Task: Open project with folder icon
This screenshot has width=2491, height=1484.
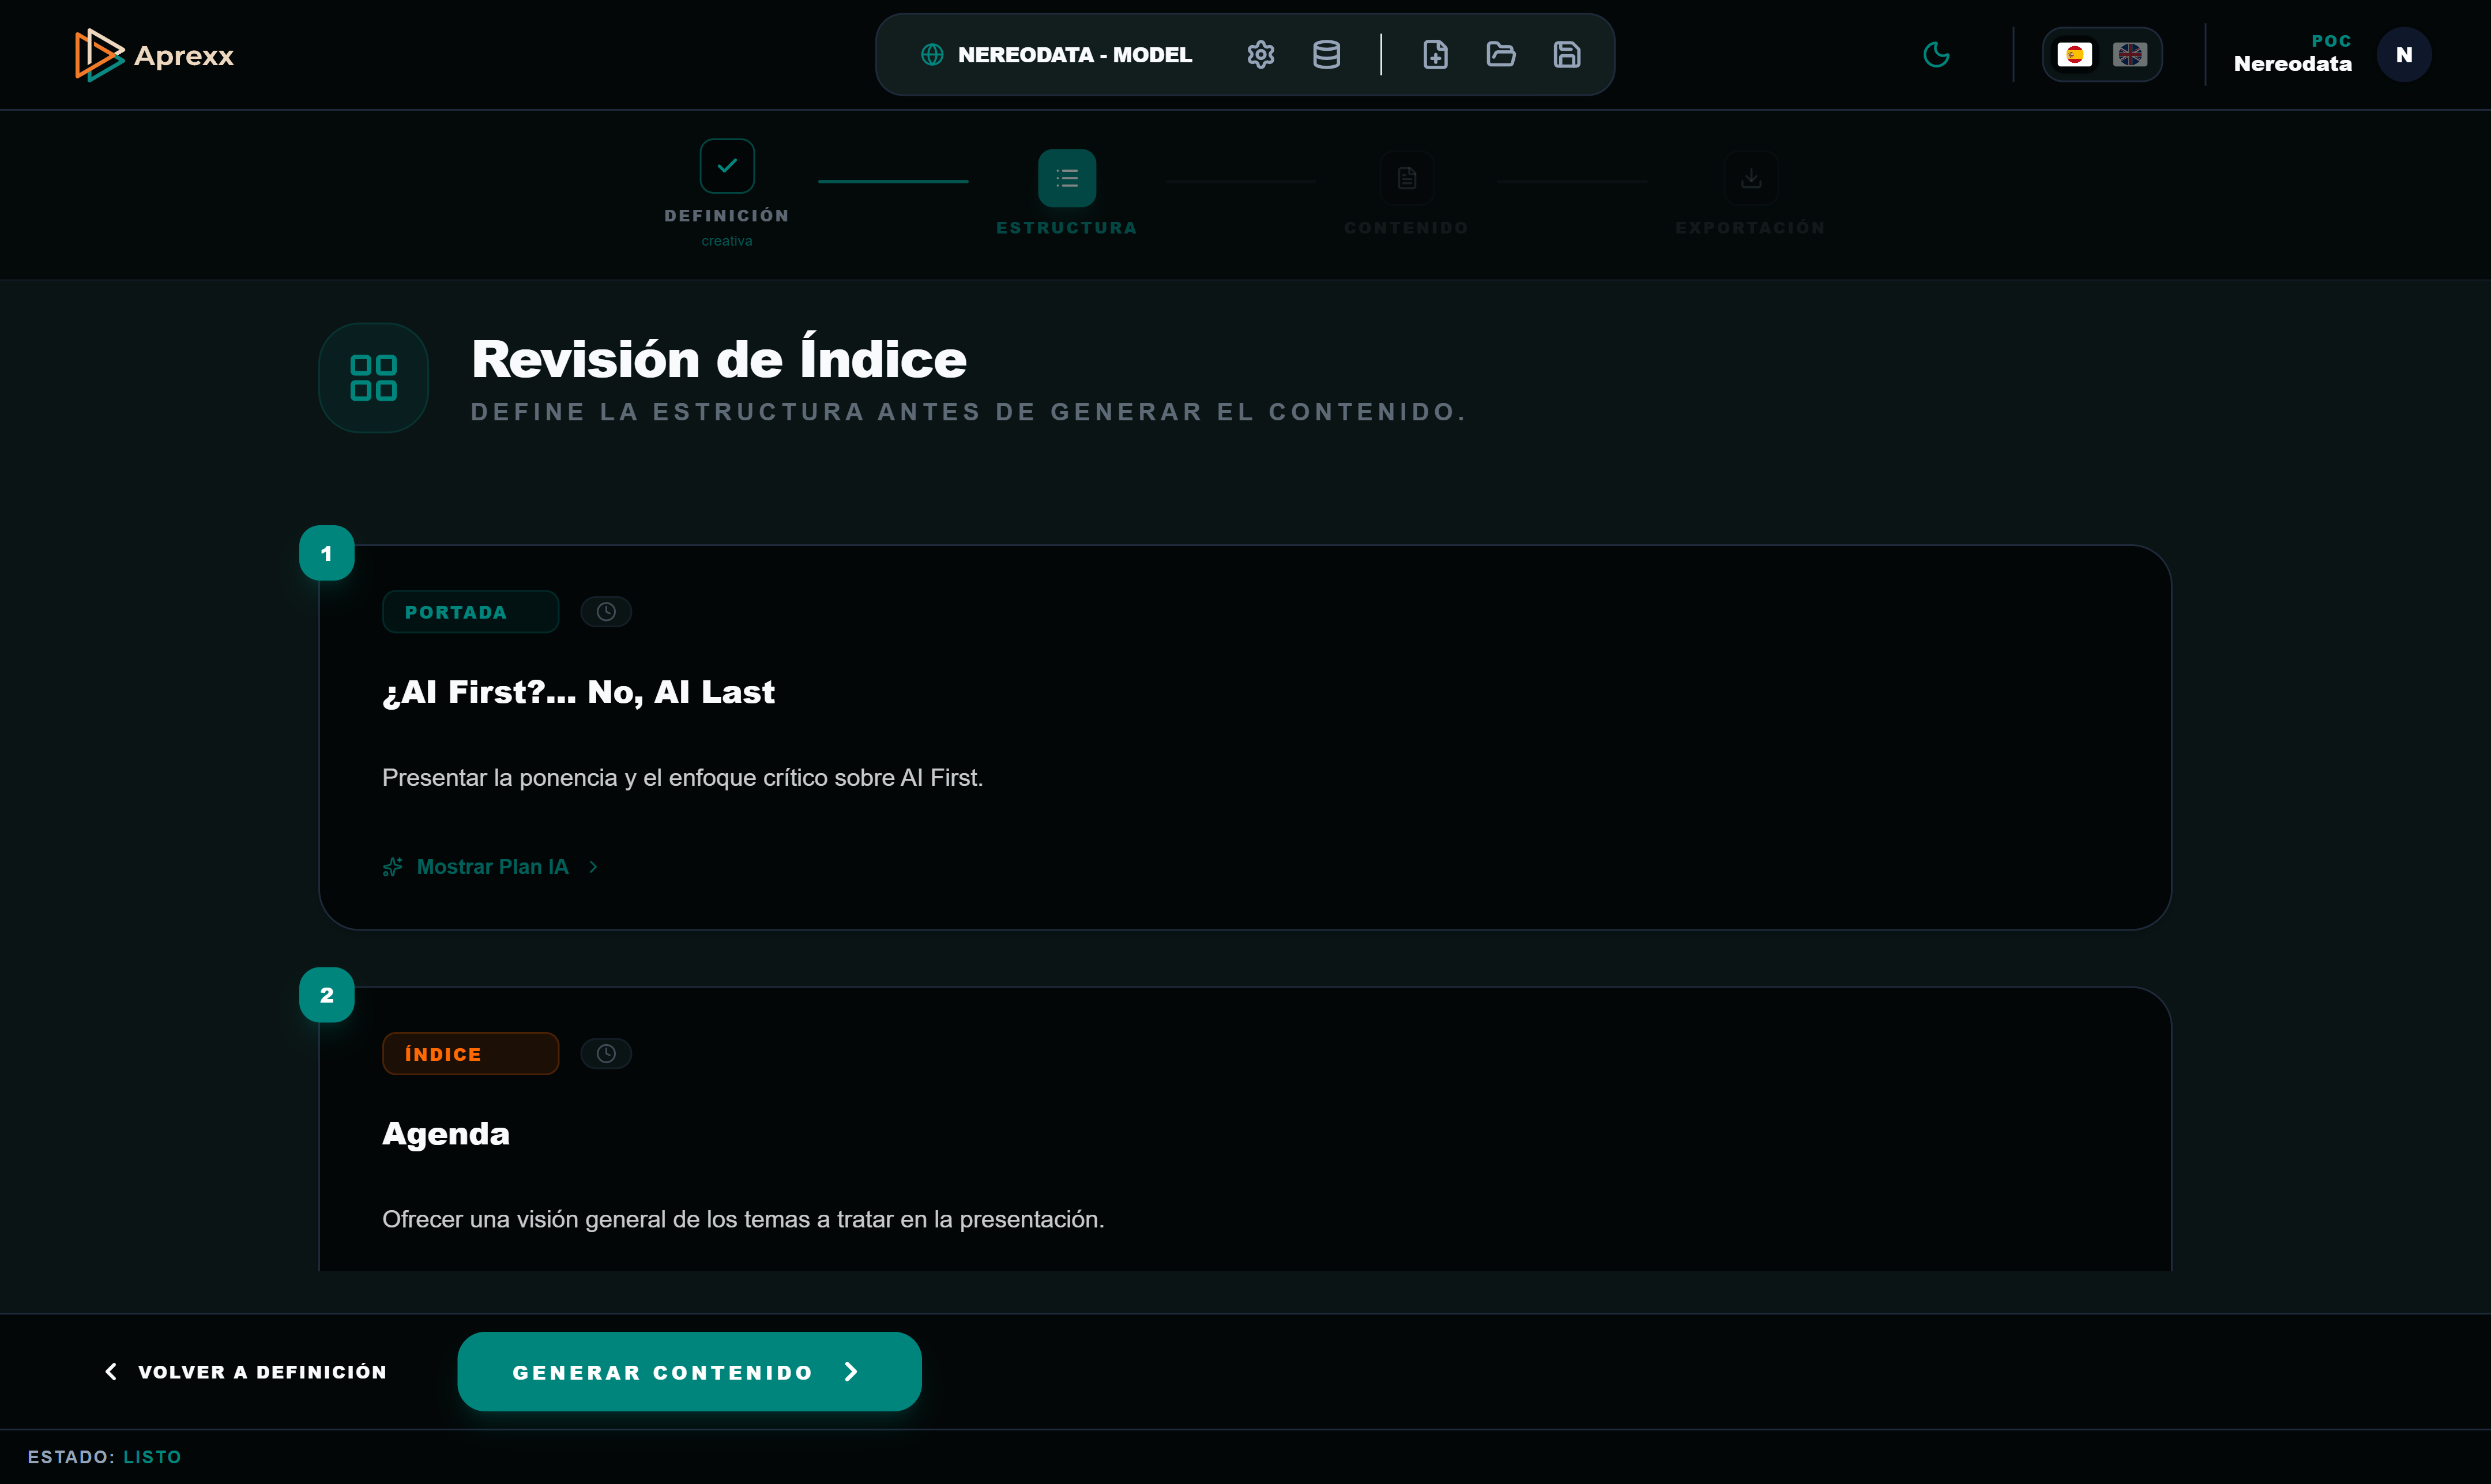Action: point(1500,55)
